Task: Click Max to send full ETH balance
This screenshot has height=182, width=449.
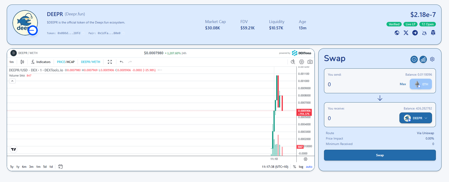Action: pos(403,84)
